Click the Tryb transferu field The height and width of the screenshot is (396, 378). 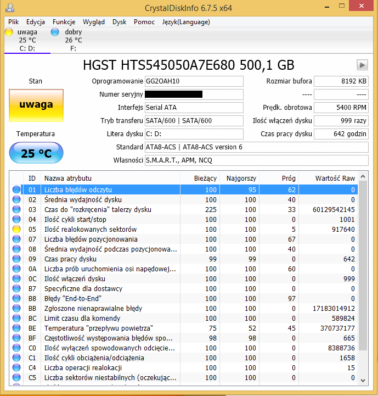click(194, 120)
